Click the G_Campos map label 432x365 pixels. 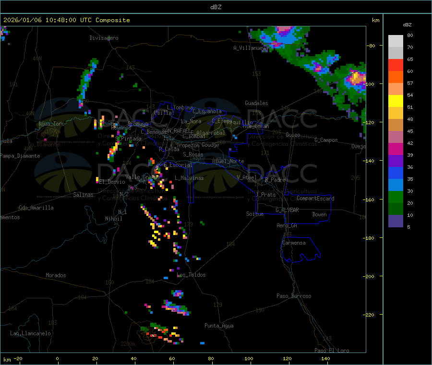coord(326,140)
